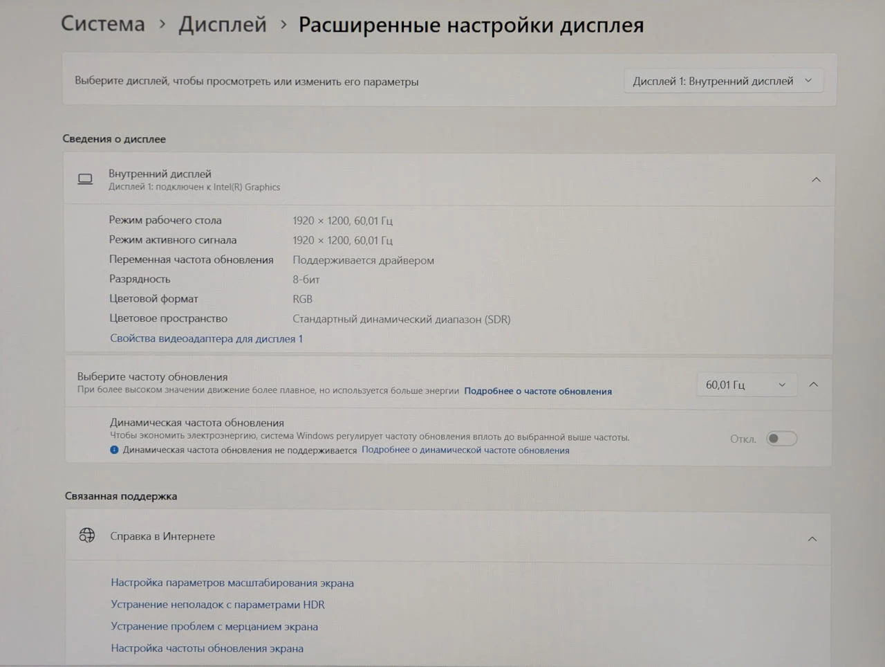Click the laptop display icon
This screenshot has height=667, width=885.
click(85, 180)
